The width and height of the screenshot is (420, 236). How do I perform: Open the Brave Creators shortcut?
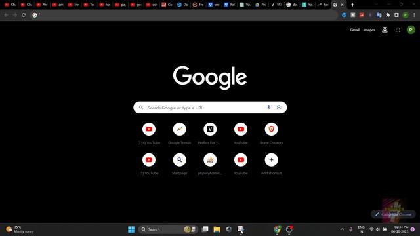tap(271, 134)
